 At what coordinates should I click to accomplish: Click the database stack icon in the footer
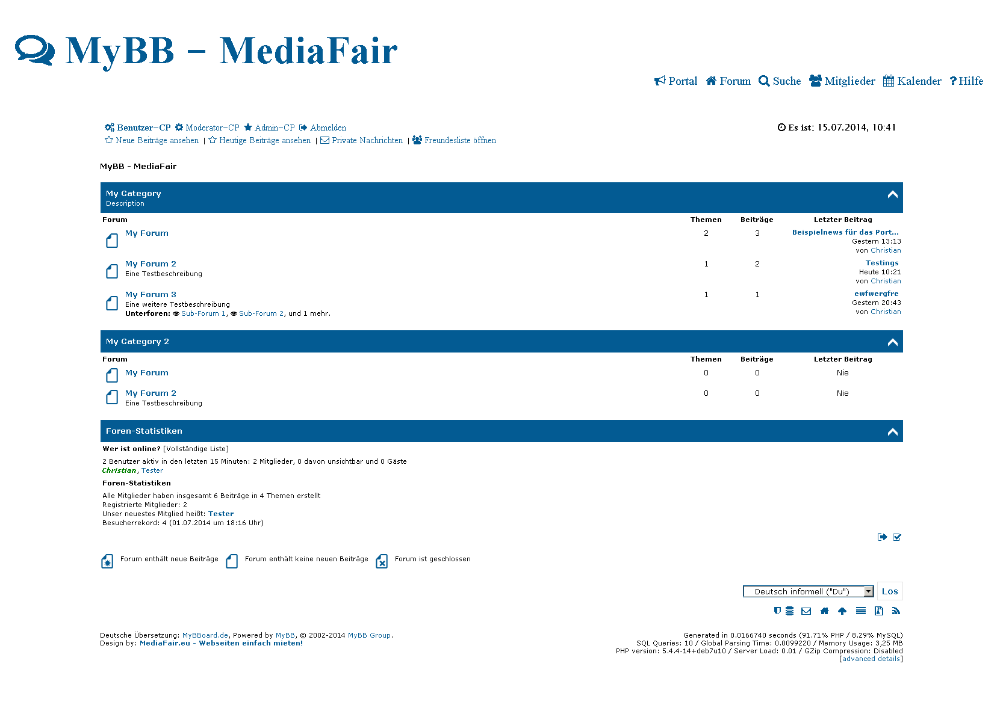pyautogui.click(x=789, y=611)
